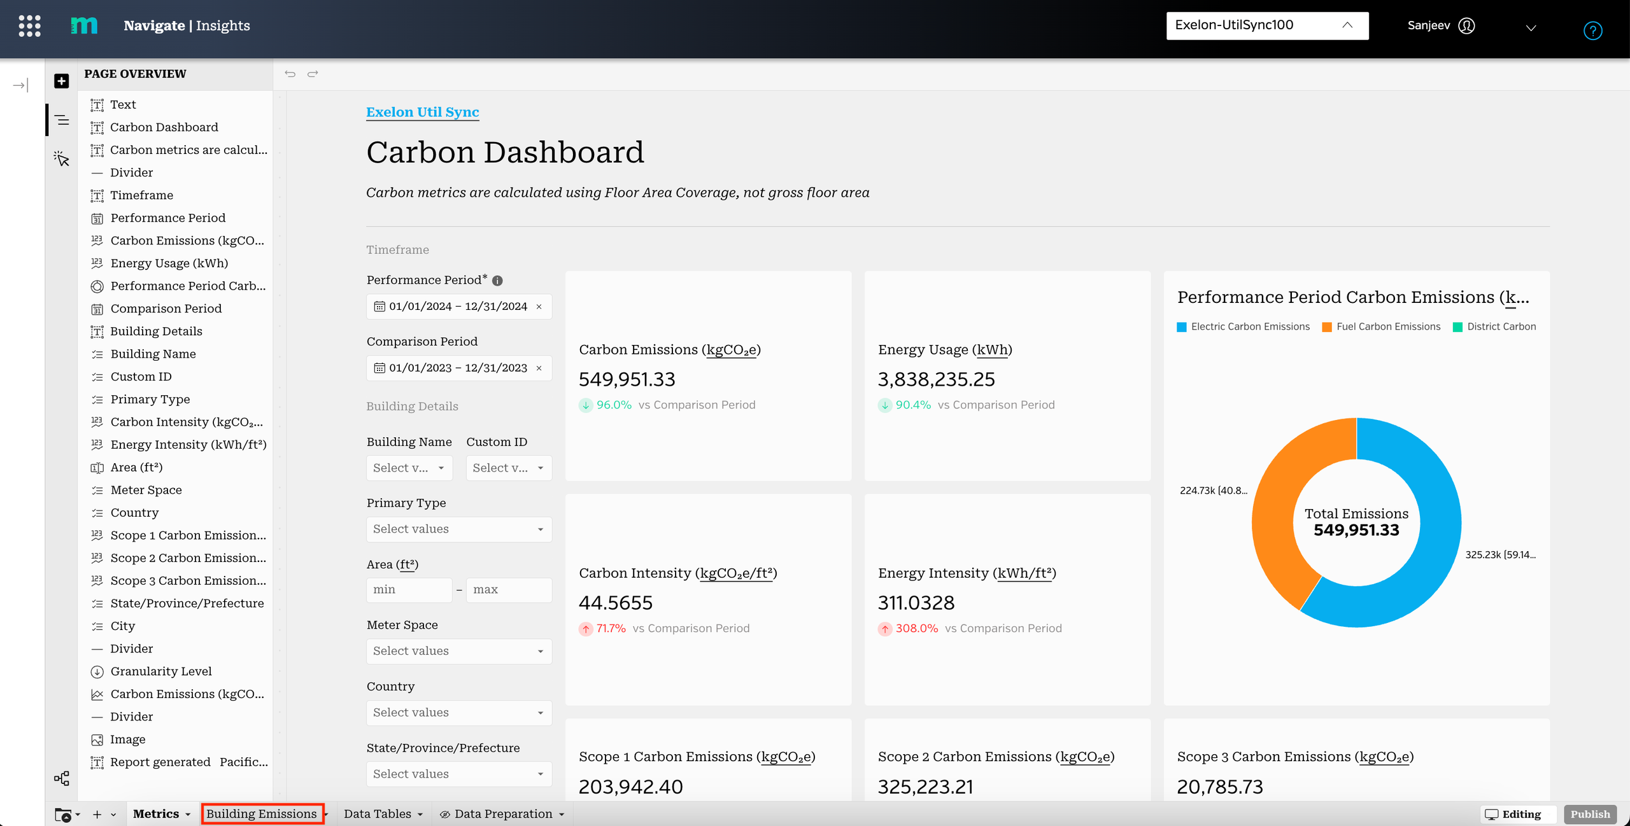This screenshot has width=1630, height=826.
Task: Click the Sanjeev user profile icon
Action: pos(1466,26)
